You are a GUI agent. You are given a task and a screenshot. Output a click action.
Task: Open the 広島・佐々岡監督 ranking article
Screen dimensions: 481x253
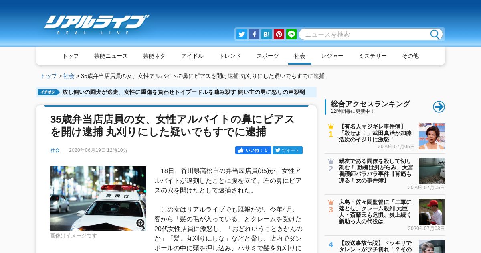[375, 212]
